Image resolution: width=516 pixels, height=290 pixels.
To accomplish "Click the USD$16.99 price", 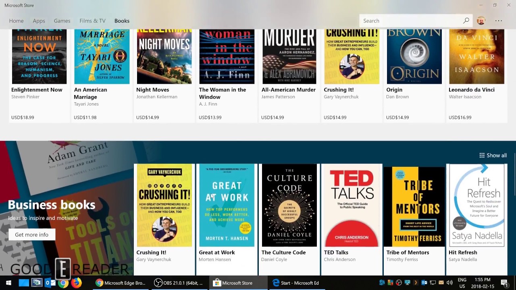I will [x=460, y=118].
